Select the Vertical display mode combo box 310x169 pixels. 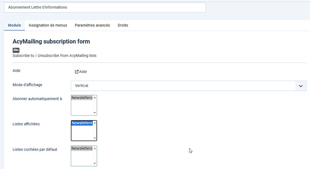(183, 86)
